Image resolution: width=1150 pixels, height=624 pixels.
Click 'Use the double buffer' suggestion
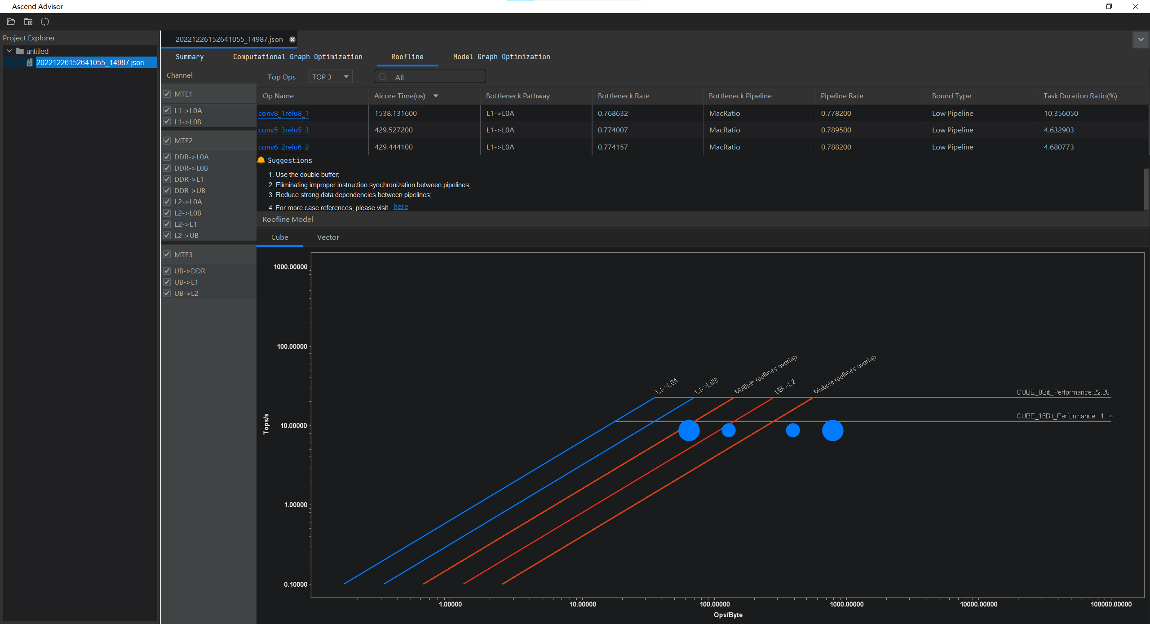[x=307, y=175]
